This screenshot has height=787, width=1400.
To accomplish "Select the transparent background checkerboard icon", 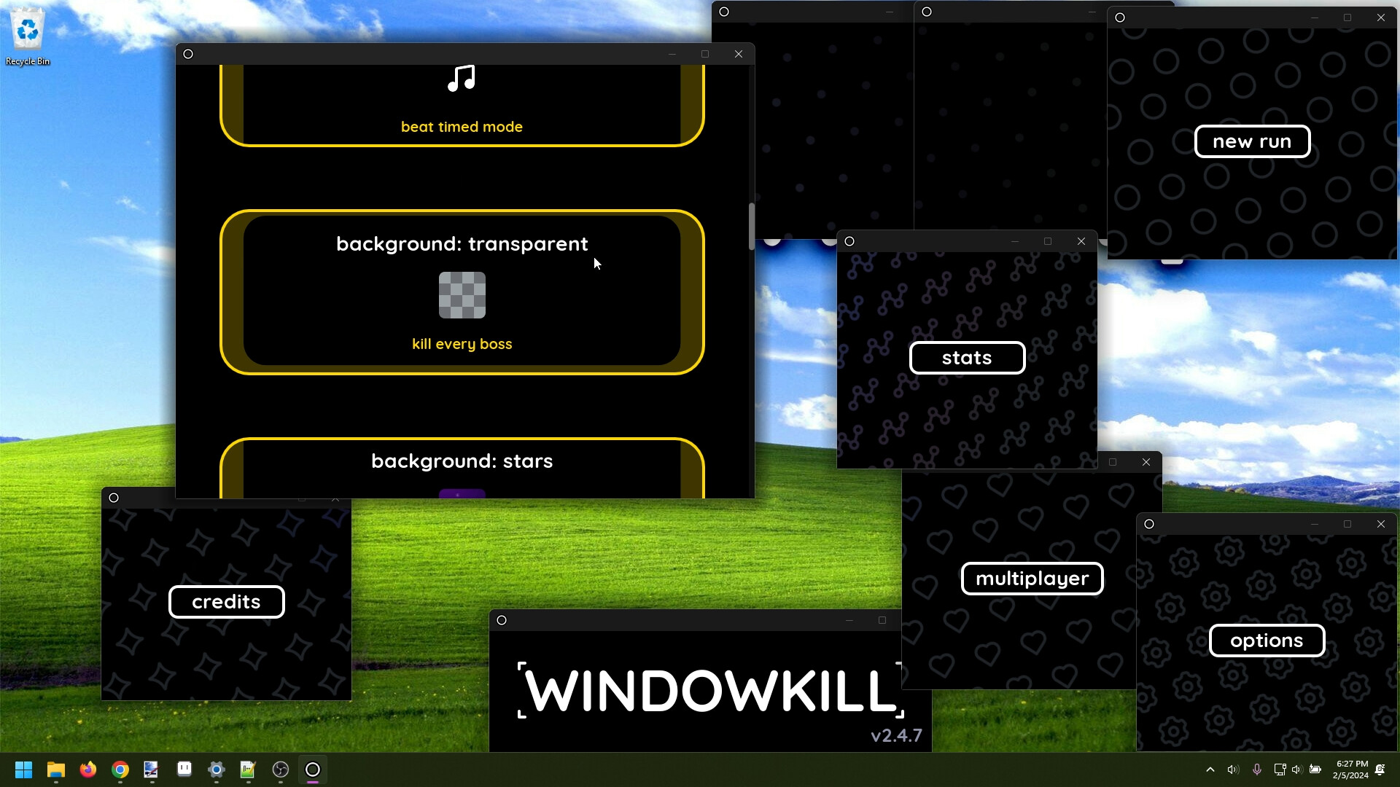I will pos(462,295).
